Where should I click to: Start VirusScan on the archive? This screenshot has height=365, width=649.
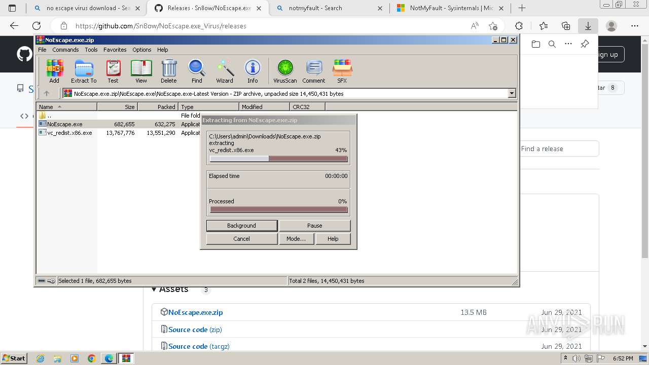(x=285, y=71)
